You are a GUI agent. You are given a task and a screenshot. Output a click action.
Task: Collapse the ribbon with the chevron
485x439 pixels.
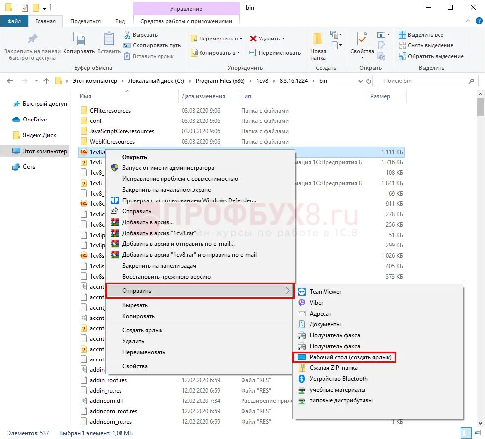point(468,21)
